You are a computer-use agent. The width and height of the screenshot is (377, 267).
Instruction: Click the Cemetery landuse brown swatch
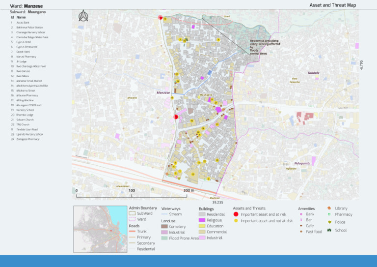click(x=164, y=226)
